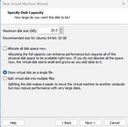Screen dimensions: 128x127
Task: Increase disk size with up spinner arrow
Action: [x=61, y=29]
